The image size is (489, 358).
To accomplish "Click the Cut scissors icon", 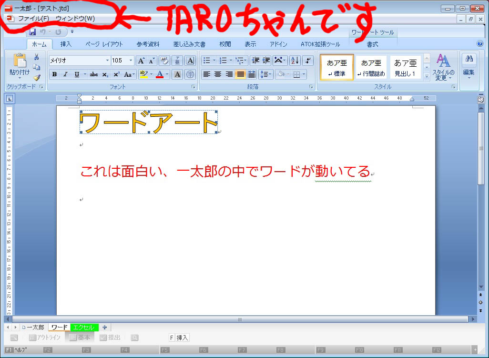I will [x=37, y=57].
